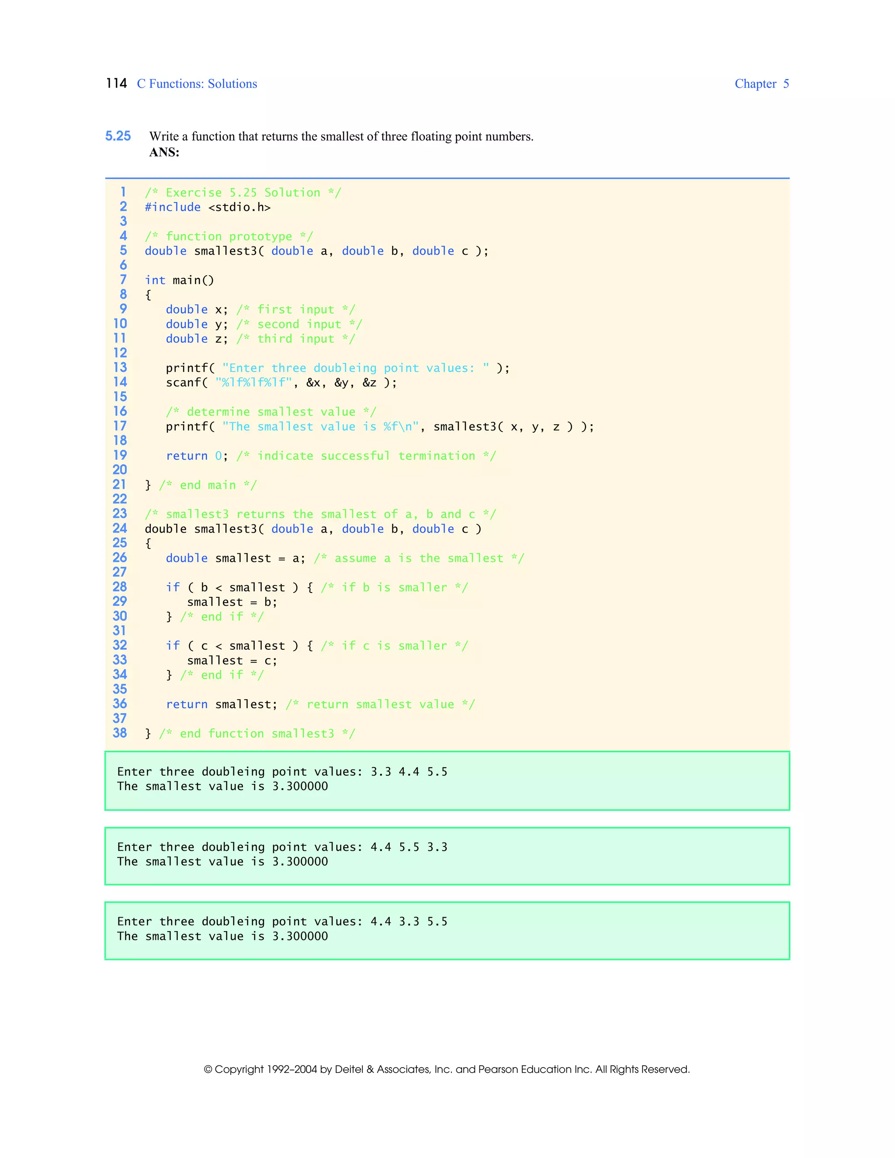Click the line number 17
Screen dimensions: 895x1158
(x=120, y=426)
